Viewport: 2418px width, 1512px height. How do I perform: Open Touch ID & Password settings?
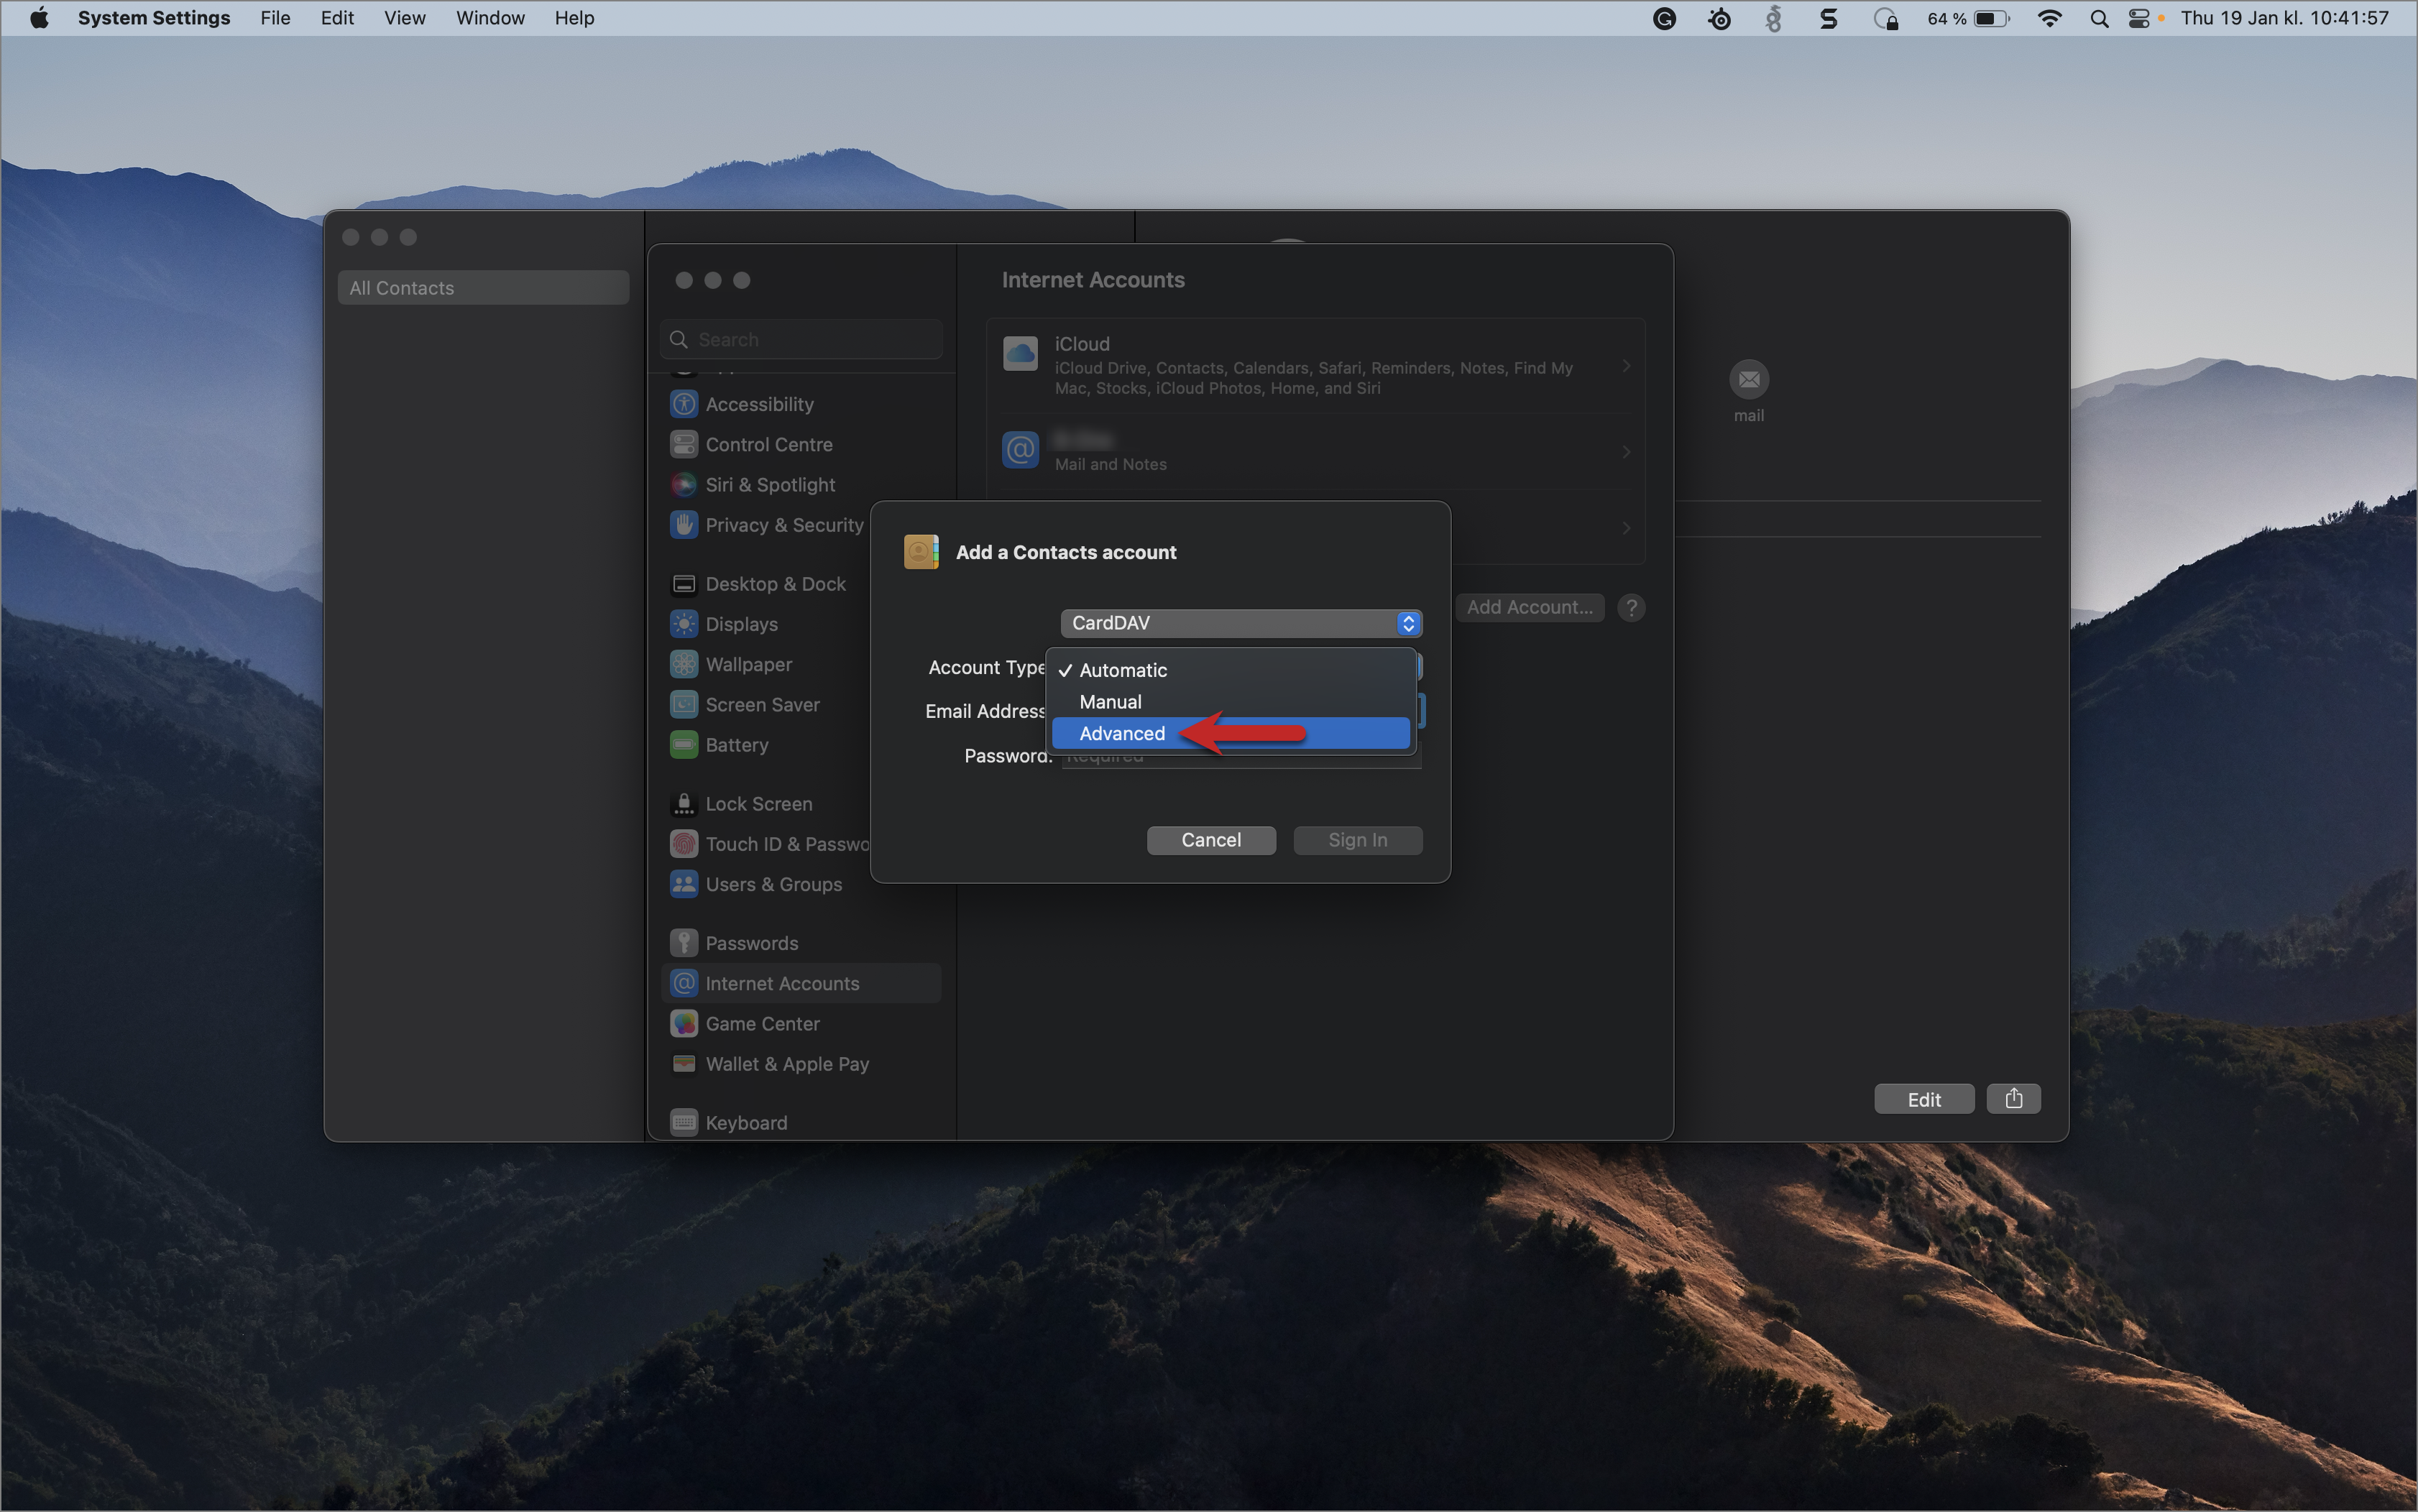(x=767, y=844)
